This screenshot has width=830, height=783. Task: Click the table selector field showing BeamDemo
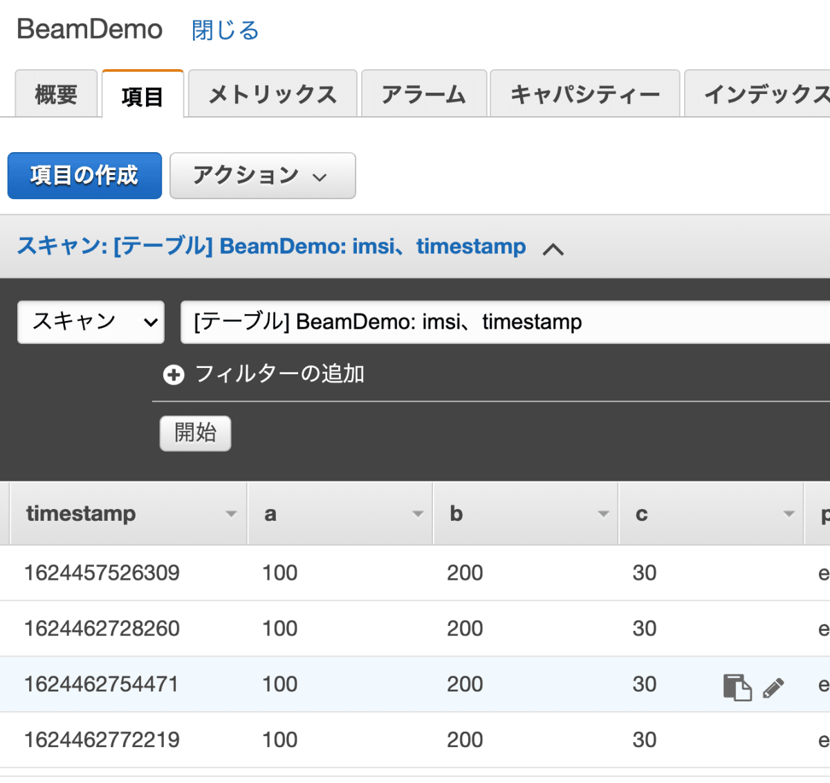click(505, 322)
